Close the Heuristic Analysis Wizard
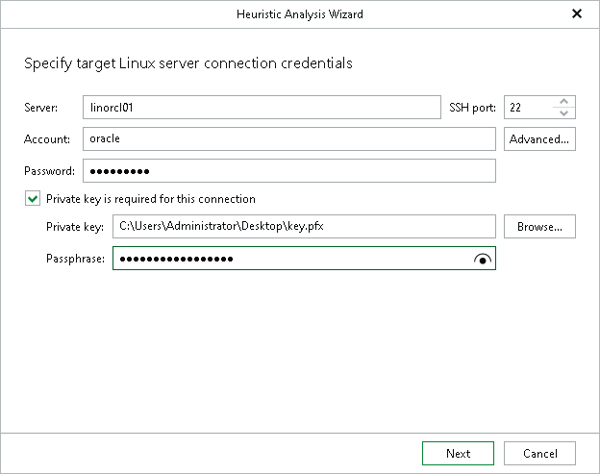Image resolution: width=600 pixels, height=474 pixels. pos(577,13)
